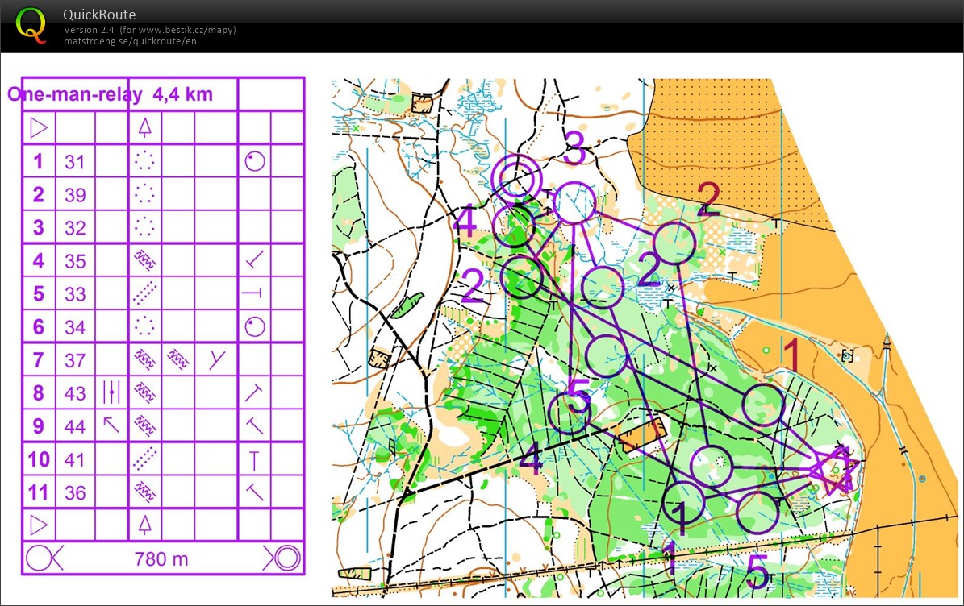Click the purple number 3 on the map
The image size is (964, 606).
[574, 150]
